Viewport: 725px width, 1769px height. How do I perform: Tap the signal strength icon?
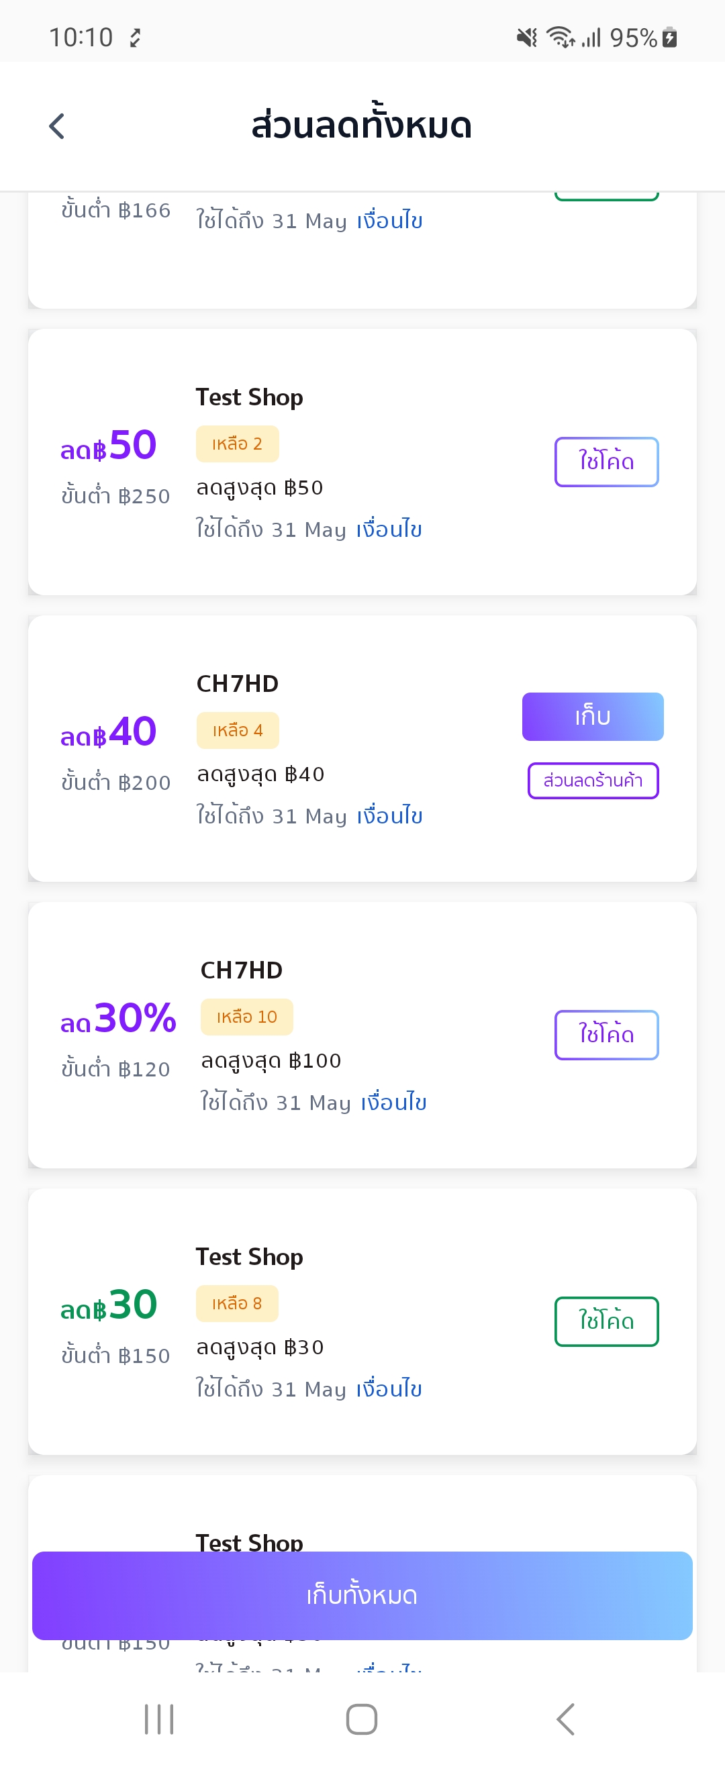[x=591, y=37]
